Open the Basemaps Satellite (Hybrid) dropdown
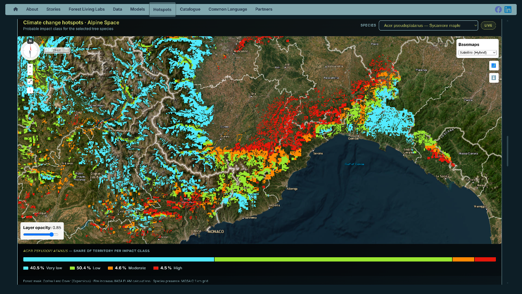This screenshot has height=294, width=522. pos(477,53)
